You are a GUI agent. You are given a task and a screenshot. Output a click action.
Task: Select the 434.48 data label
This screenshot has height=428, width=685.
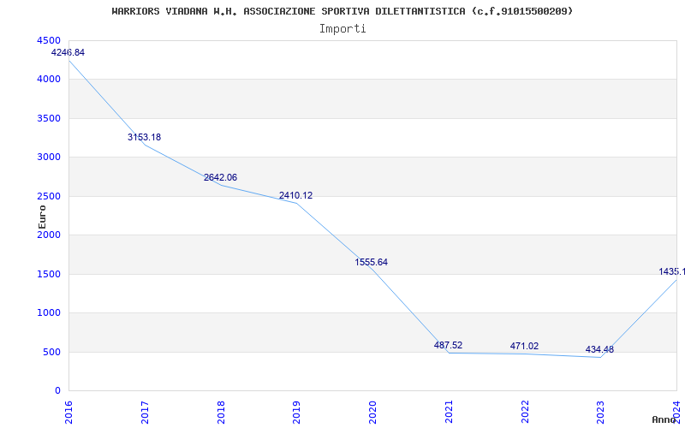pyautogui.click(x=600, y=349)
